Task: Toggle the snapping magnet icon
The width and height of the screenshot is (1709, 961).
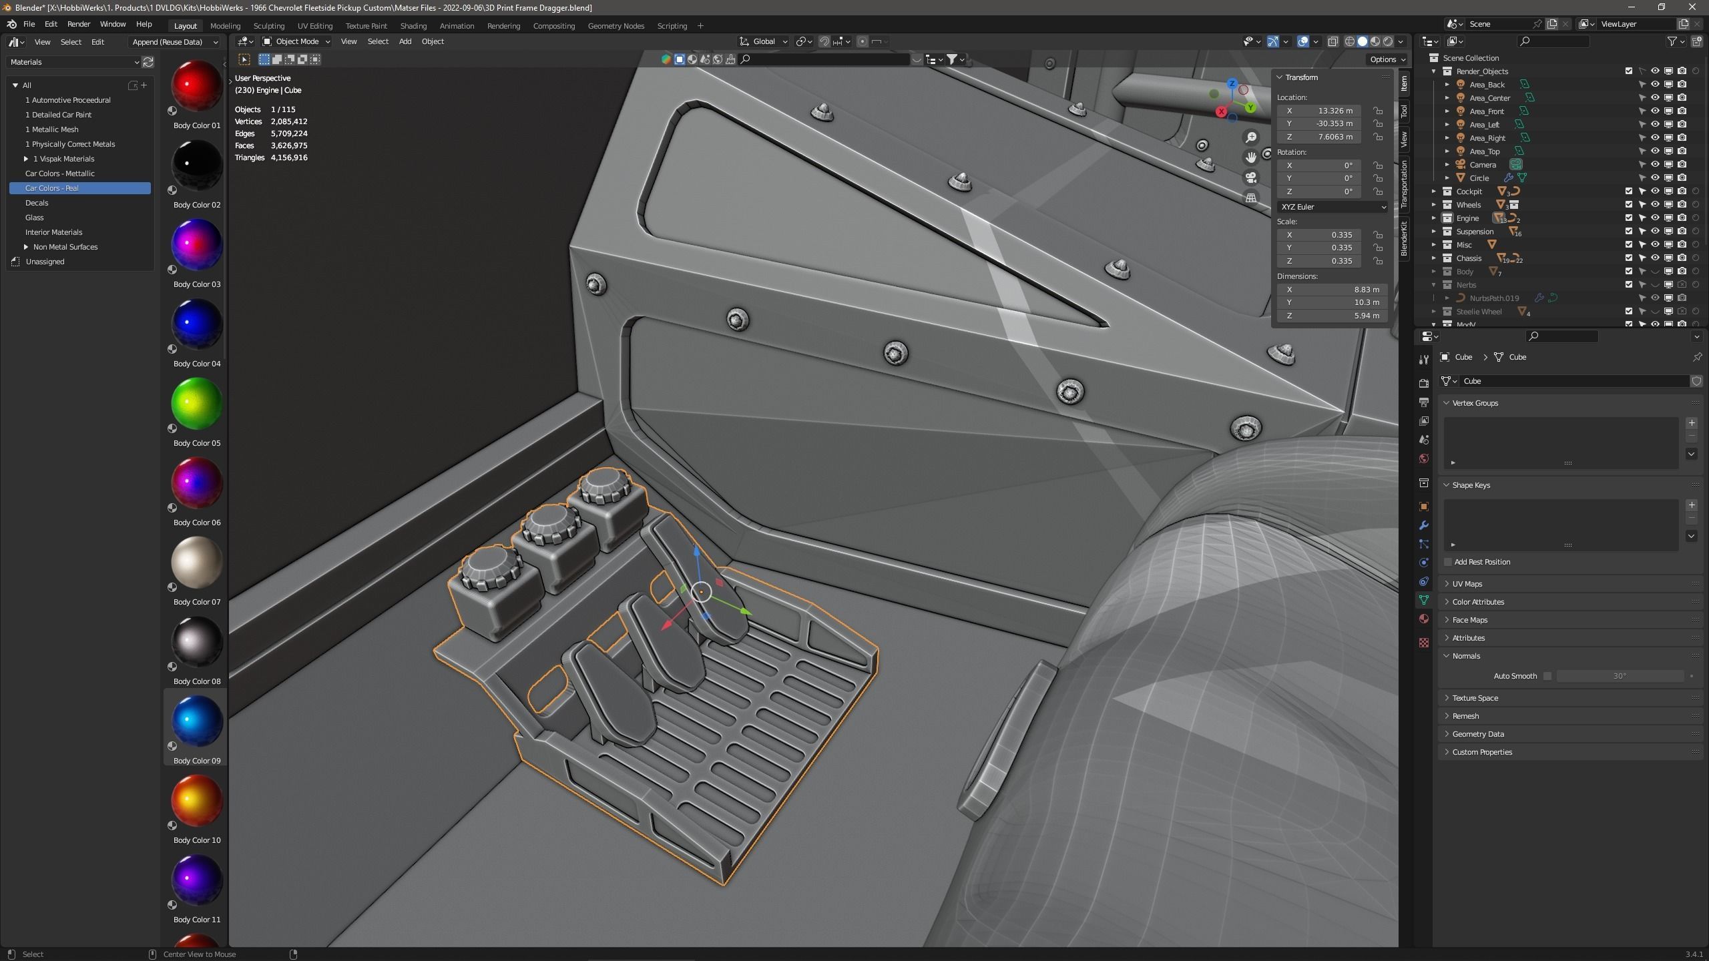Action: tap(824, 41)
